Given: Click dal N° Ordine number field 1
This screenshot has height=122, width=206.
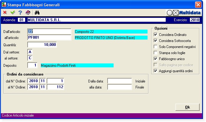Looking at the screenshot, I should (55, 81).
